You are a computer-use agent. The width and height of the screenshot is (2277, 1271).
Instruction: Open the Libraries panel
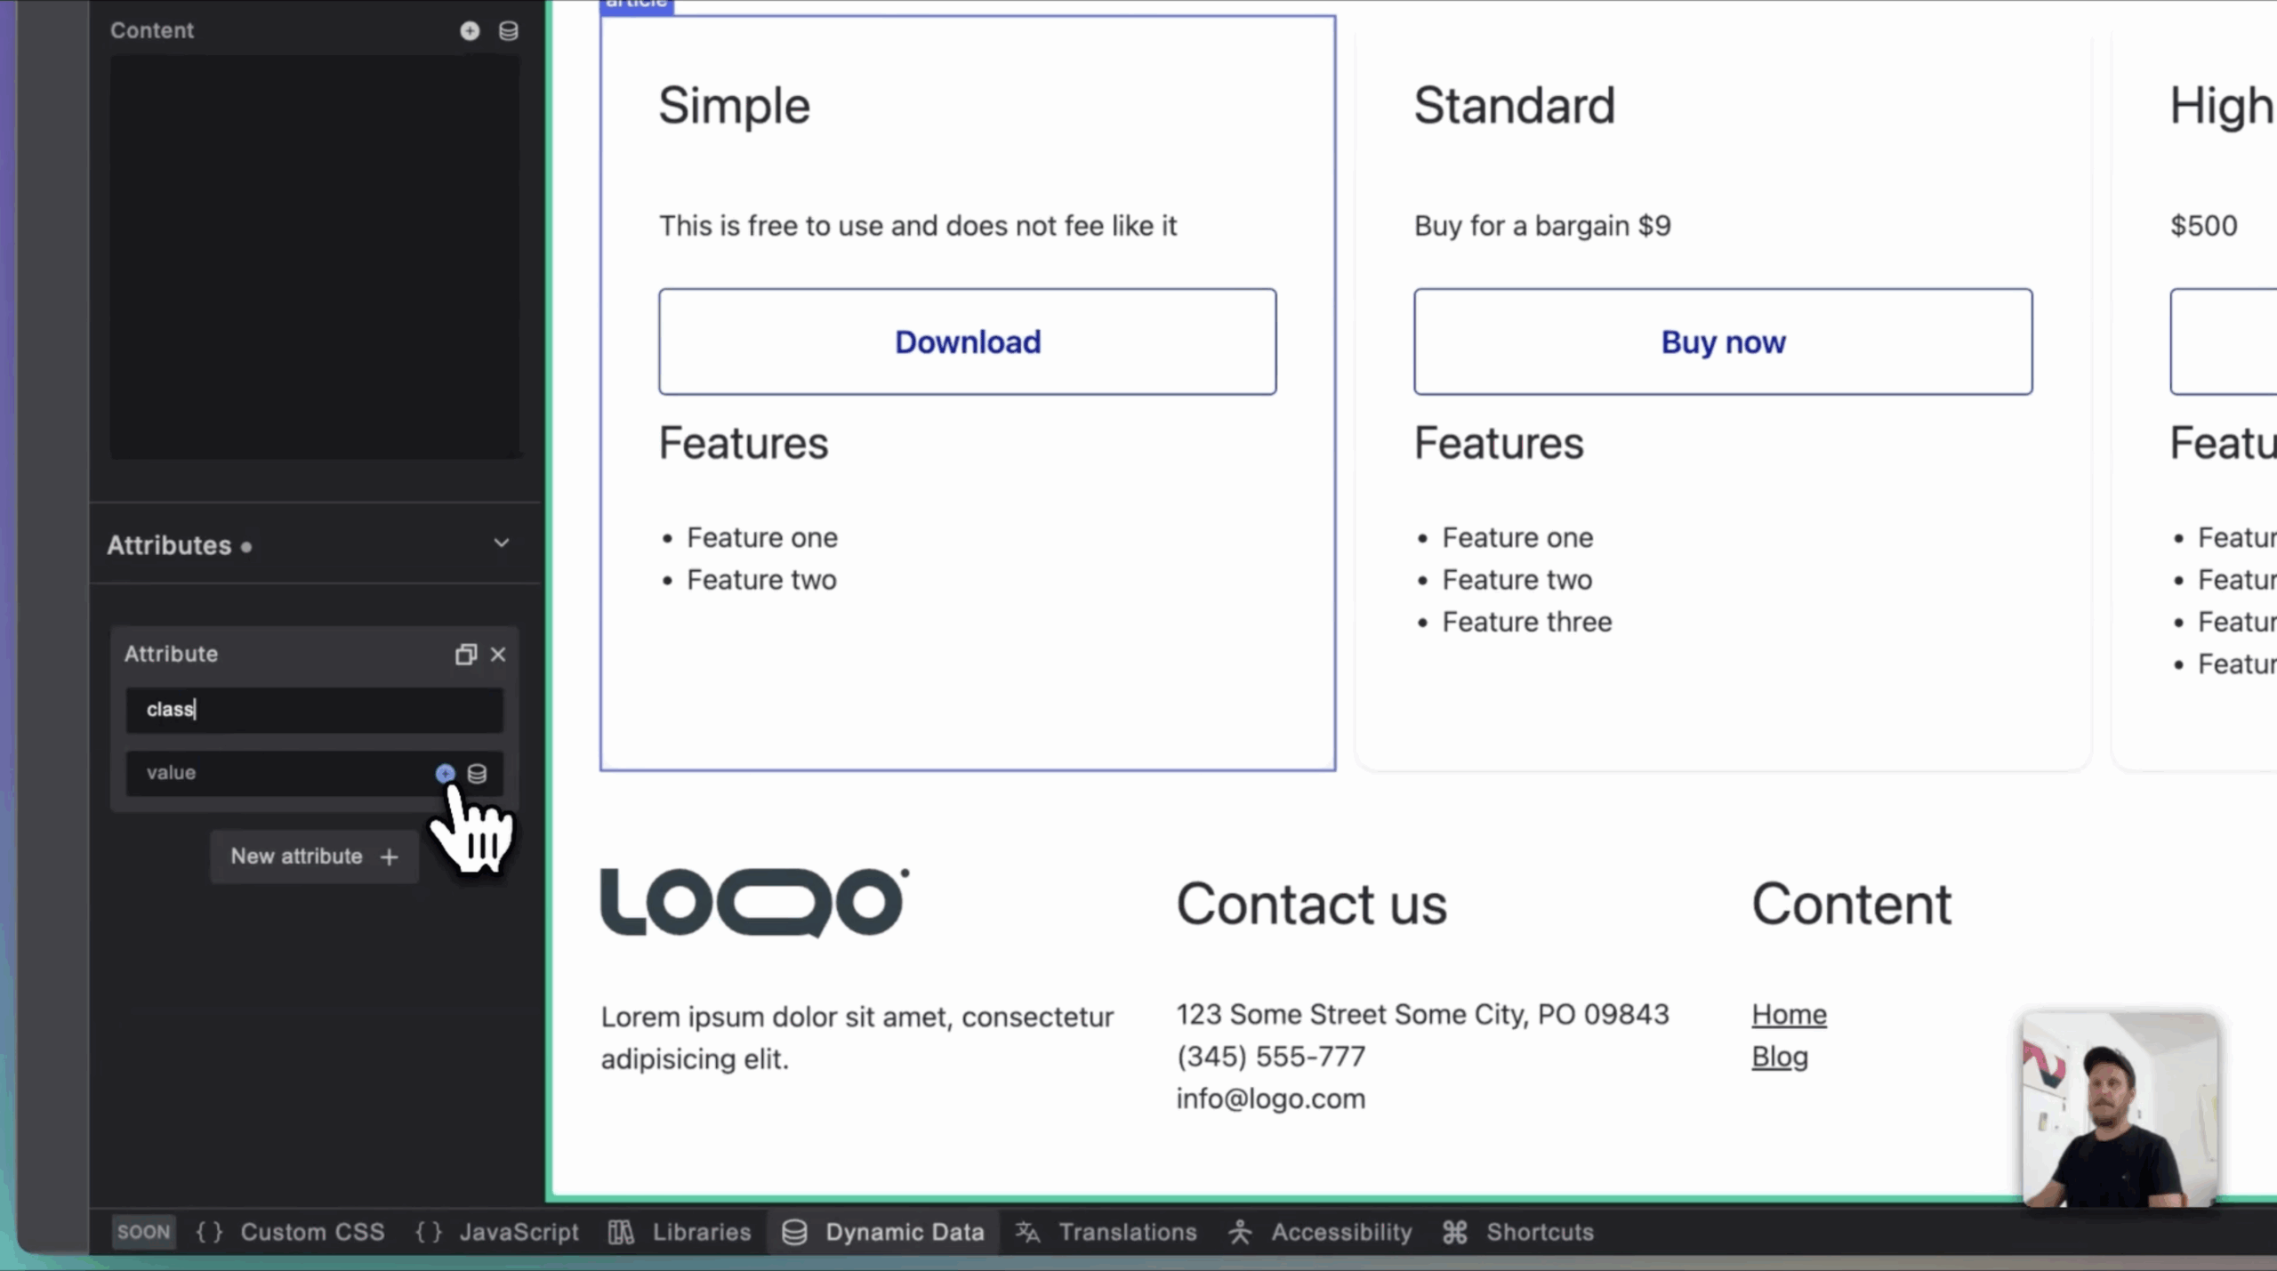pyautogui.click(x=680, y=1232)
